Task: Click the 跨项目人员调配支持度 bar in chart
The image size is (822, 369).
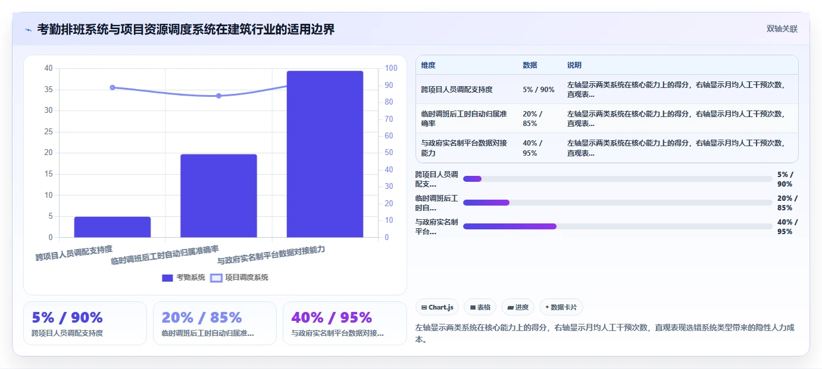Action: (x=112, y=227)
